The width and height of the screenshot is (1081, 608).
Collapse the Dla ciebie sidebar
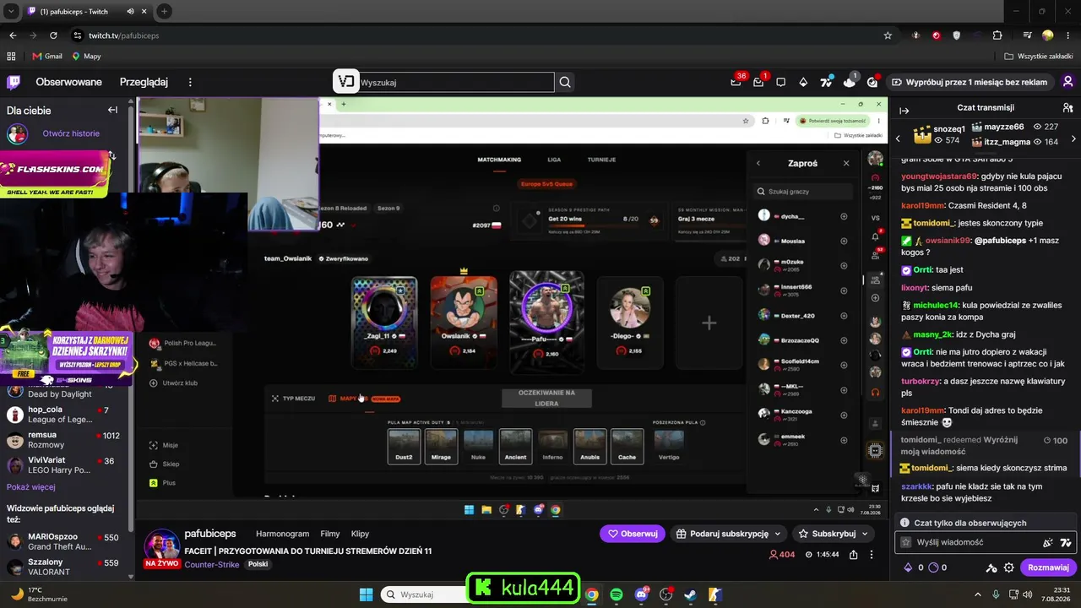point(112,110)
